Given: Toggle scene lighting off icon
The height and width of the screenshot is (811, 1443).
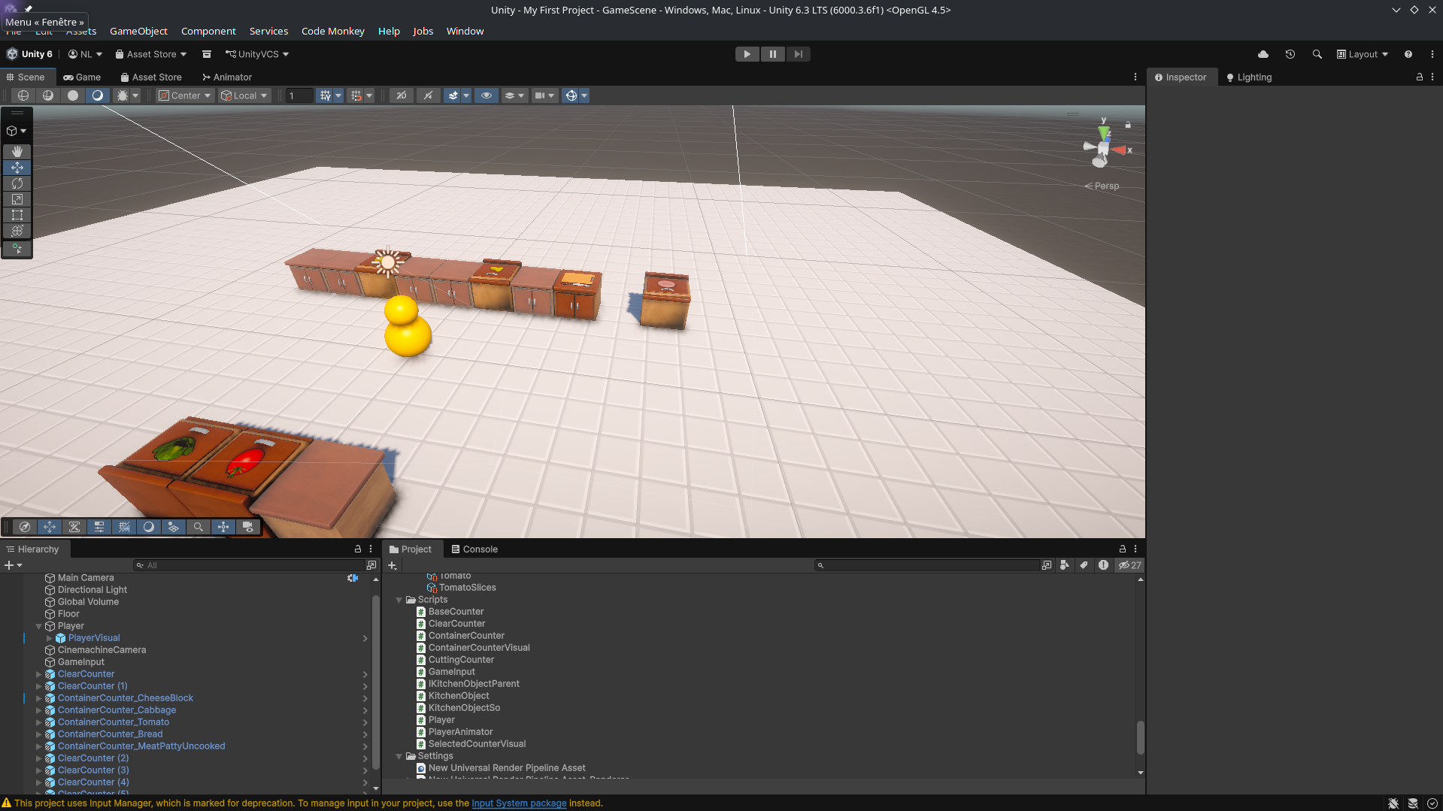Looking at the screenshot, I should tap(428, 95).
